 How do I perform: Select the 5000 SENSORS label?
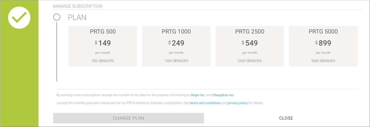(323, 61)
